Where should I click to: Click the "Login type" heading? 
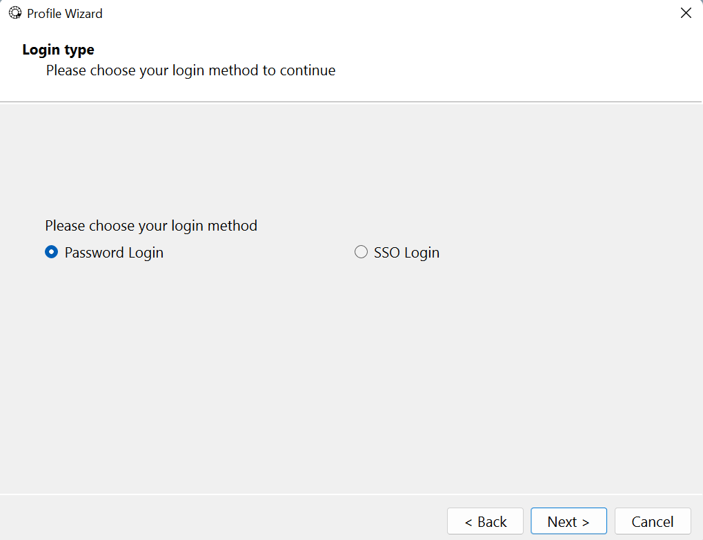coord(59,50)
